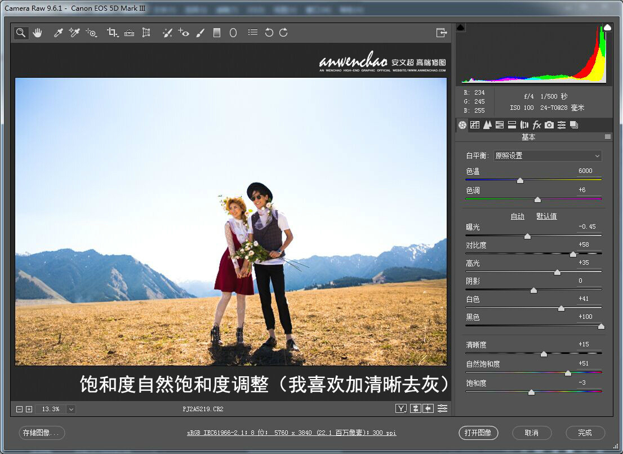Image resolution: width=623 pixels, height=454 pixels.
Task: Cycle before/after view (Y icon)
Action: tap(401, 408)
